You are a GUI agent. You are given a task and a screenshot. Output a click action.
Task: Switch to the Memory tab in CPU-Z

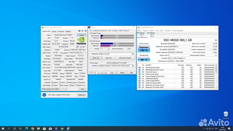[x=104, y=31]
